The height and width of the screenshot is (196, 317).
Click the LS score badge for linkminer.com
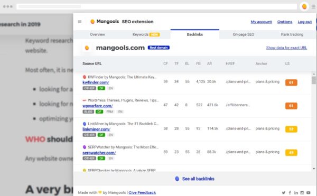[291, 129]
